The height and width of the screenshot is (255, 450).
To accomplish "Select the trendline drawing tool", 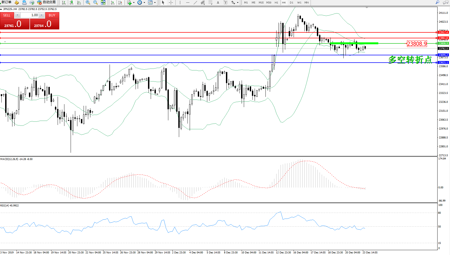I will [195, 2].
